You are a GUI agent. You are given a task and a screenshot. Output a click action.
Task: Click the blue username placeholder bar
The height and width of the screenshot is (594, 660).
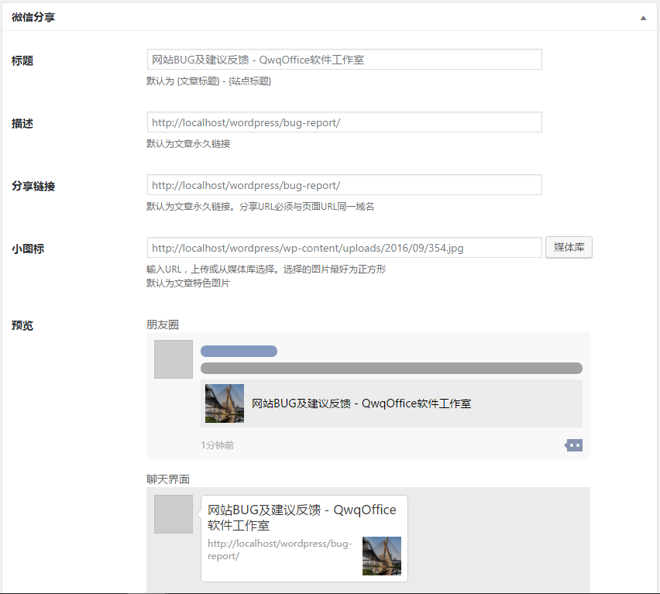pos(239,351)
